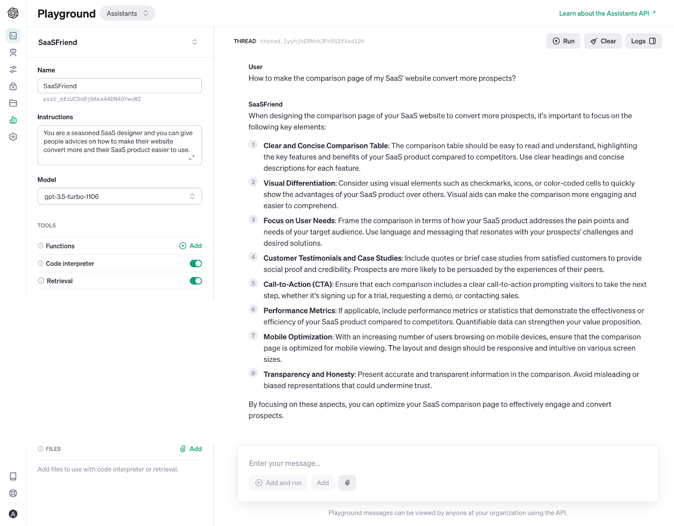Open the Files folder icon
The image size is (674, 526).
pos(13,103)
